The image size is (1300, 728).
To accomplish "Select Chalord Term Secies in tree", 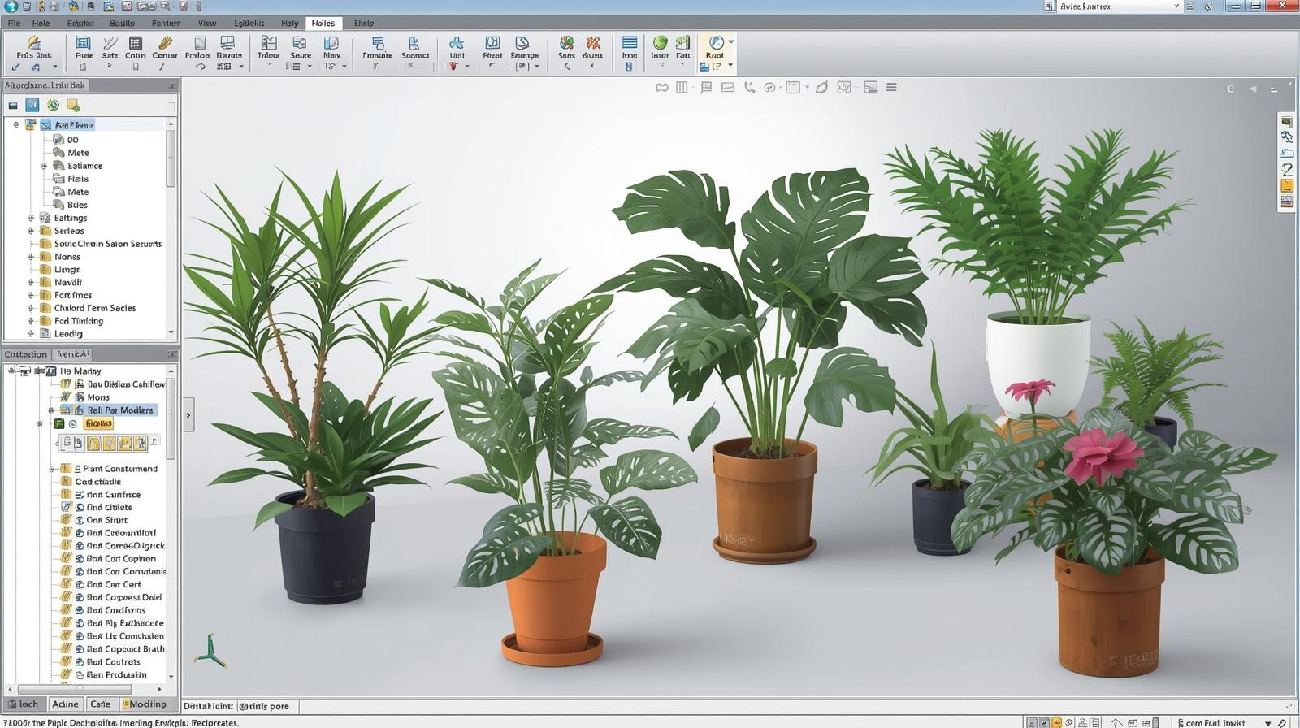I will tap(94, 308).
